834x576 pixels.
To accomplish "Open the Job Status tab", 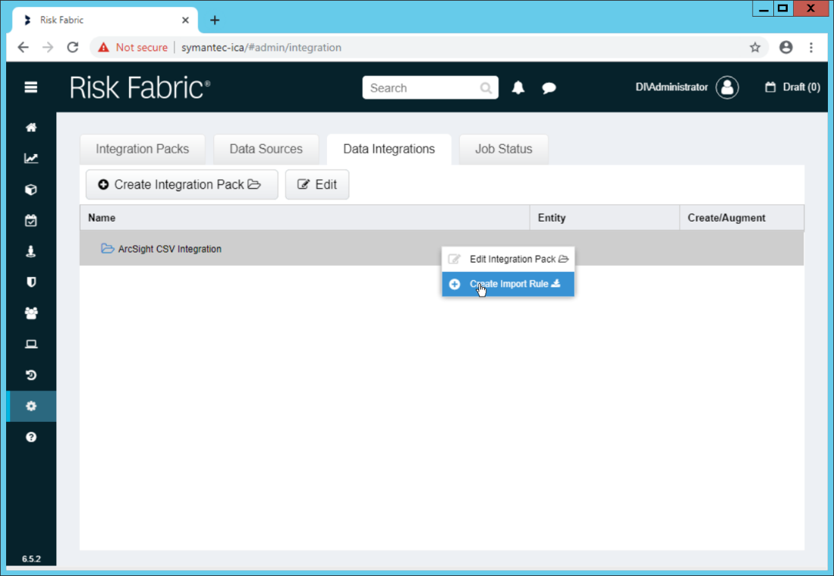I will point(503,149).
